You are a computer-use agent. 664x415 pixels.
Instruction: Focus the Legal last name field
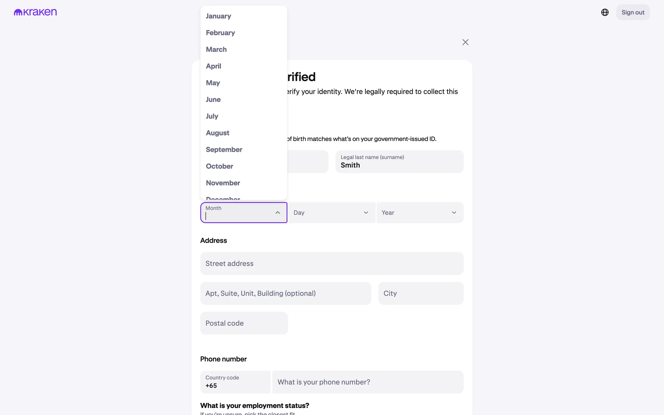pyautogui.click(x=399, y=162)
